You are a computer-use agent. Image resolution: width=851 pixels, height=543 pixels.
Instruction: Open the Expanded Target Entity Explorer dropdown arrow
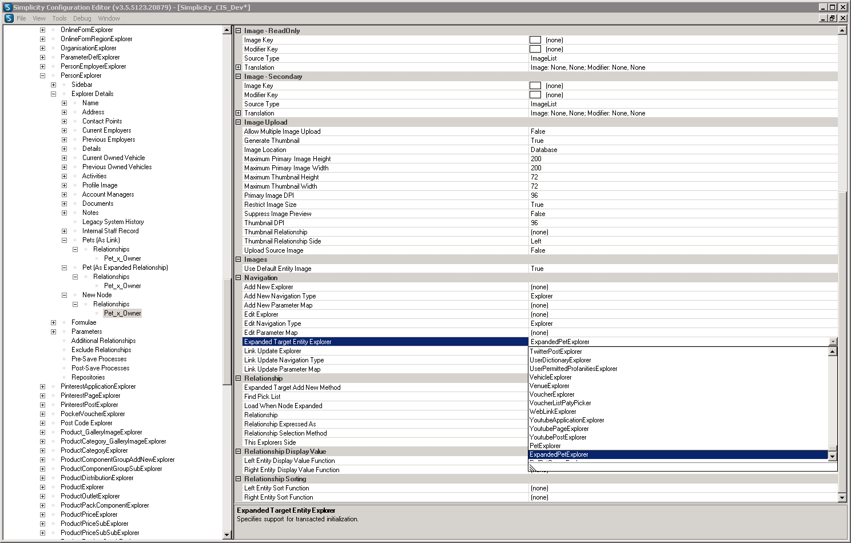833,342
